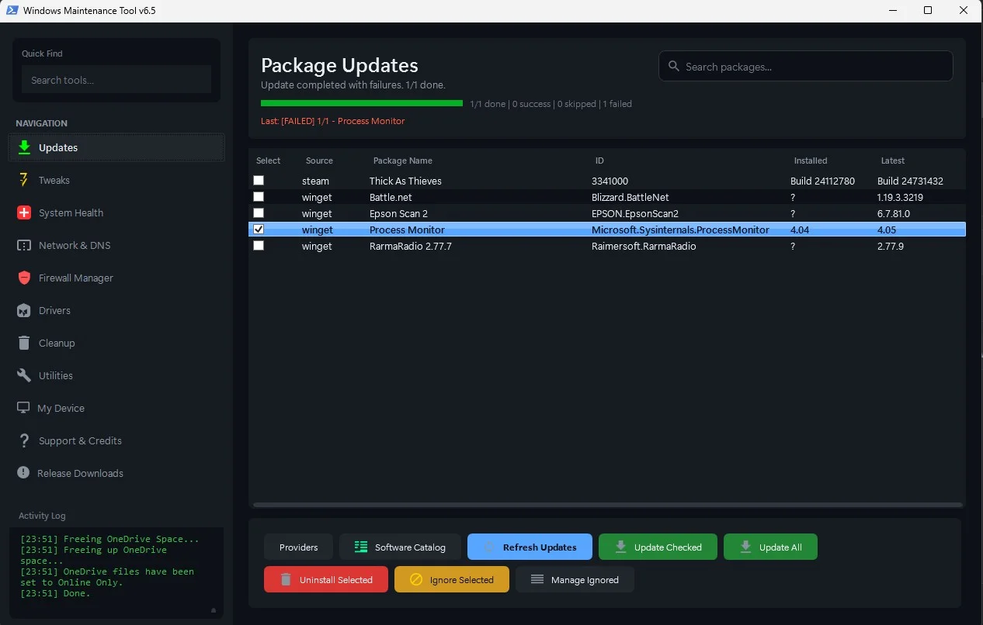
Task: Click the Microsoft.Sysinternals.ProcessMonitor ID cell
Action: (680, 230)
